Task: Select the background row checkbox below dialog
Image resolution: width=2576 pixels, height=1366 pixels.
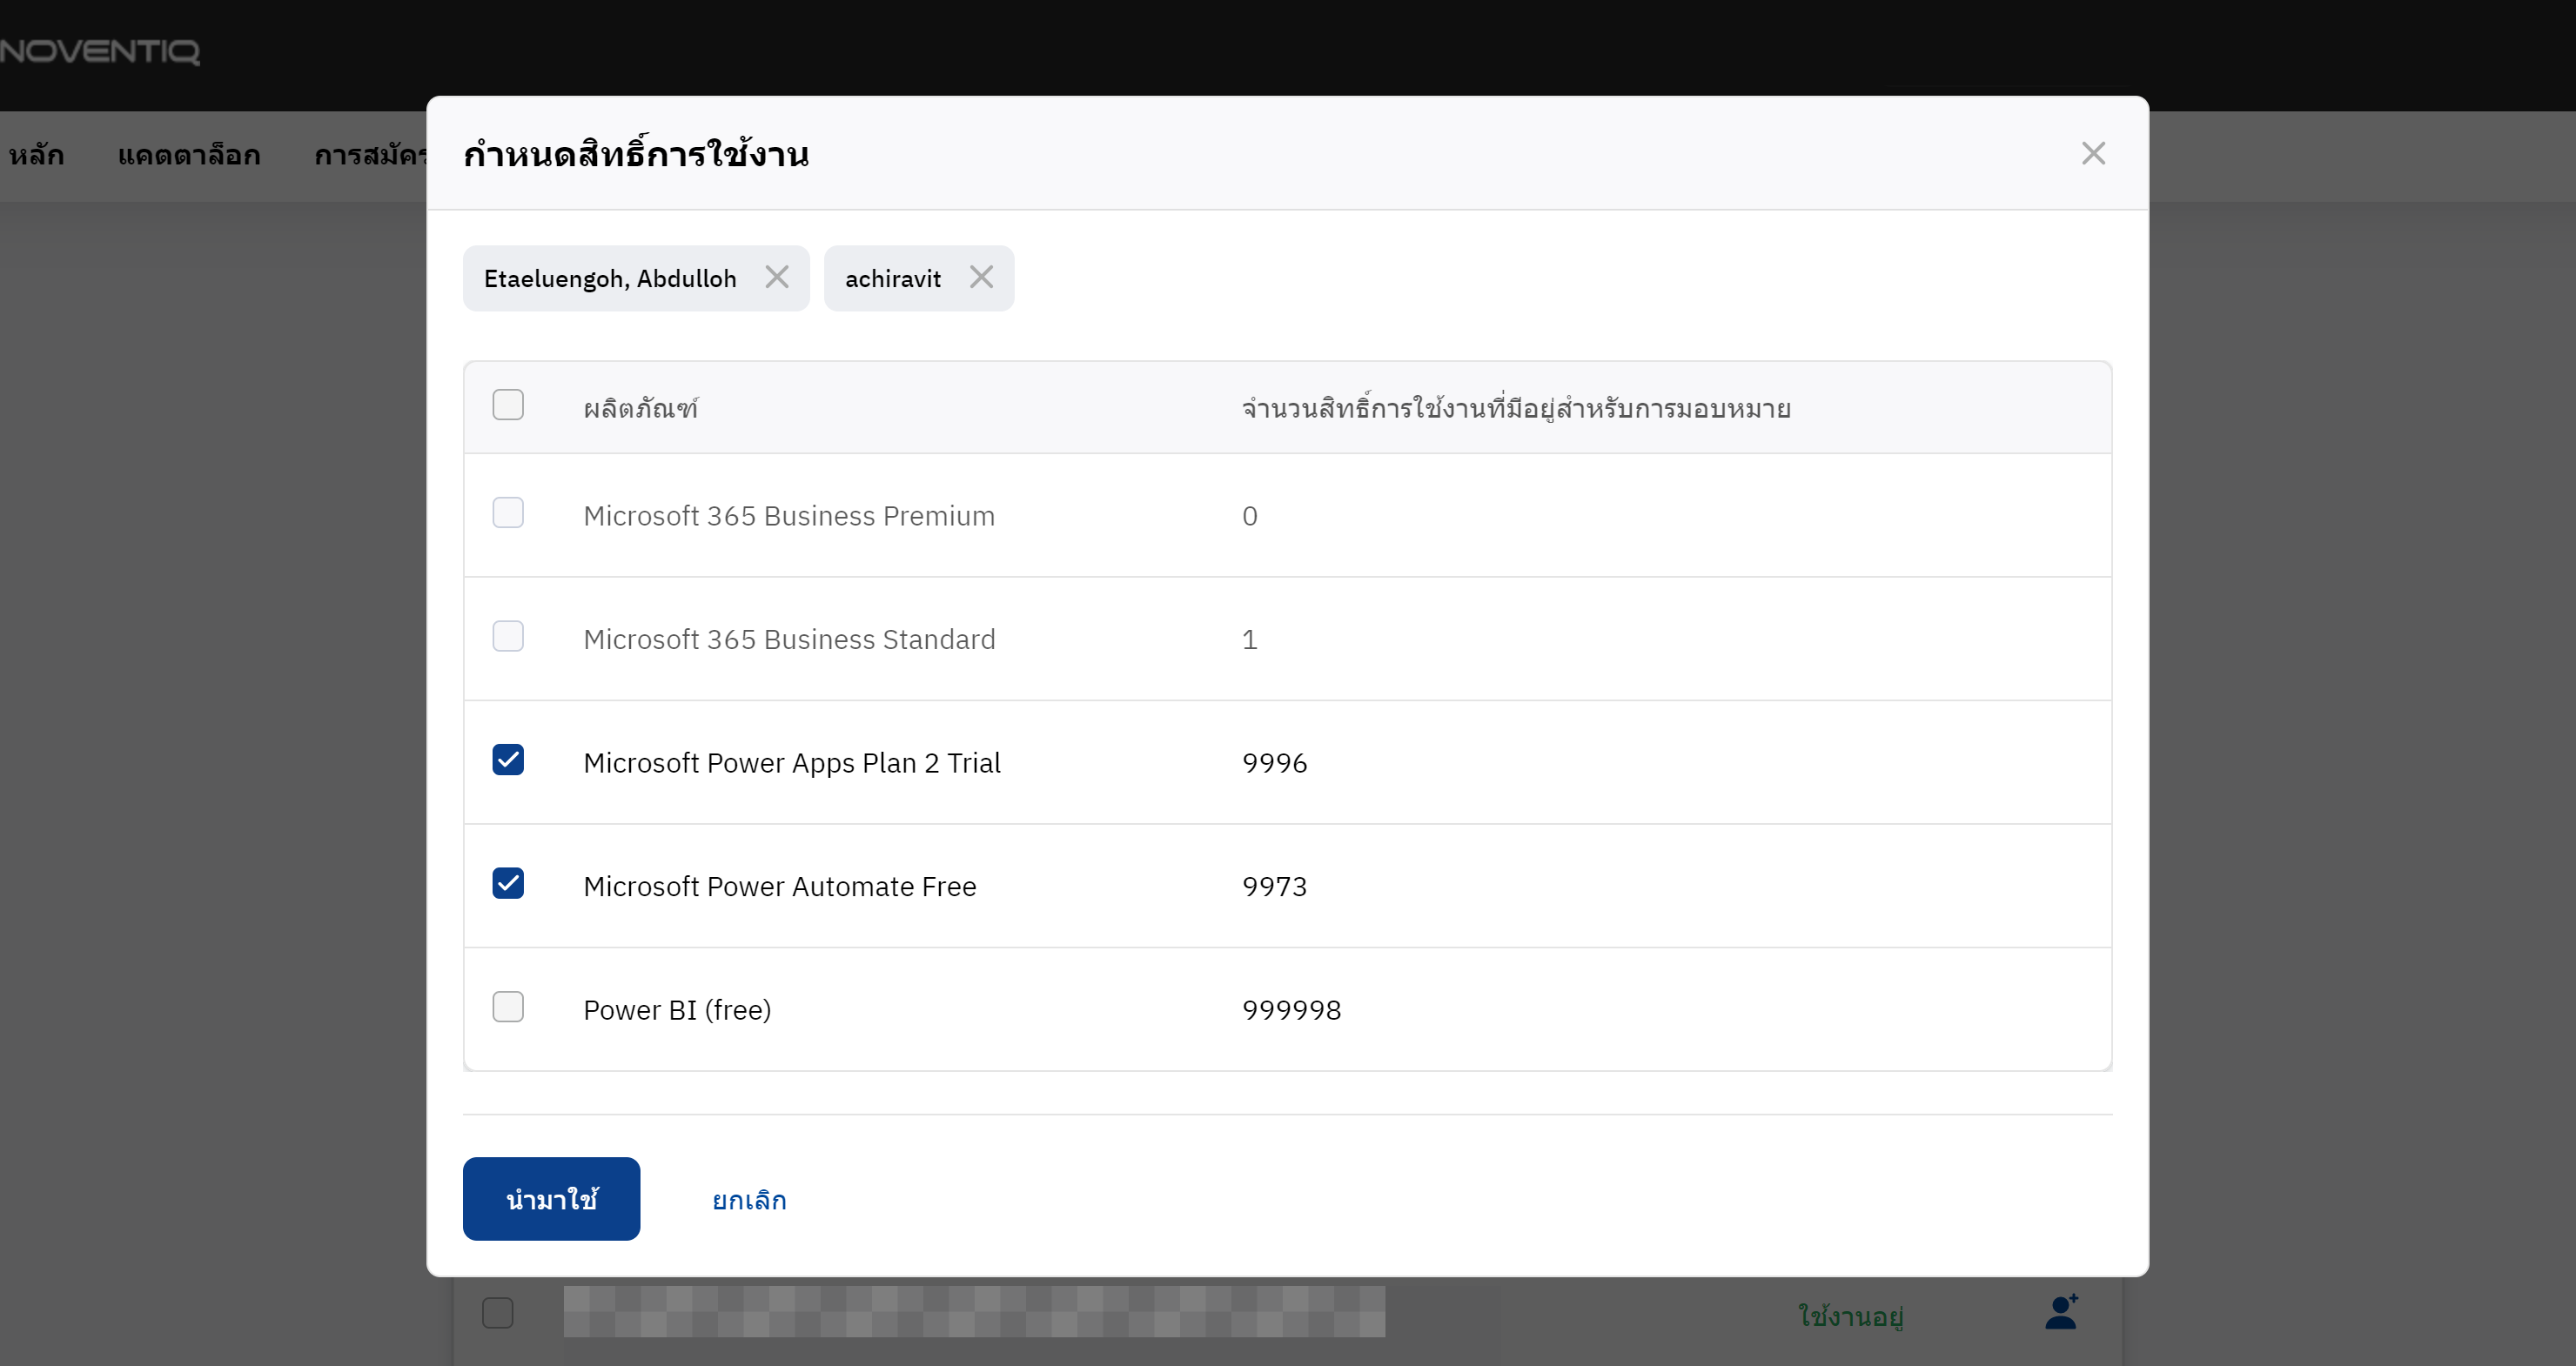Action: coord(498,1312)
